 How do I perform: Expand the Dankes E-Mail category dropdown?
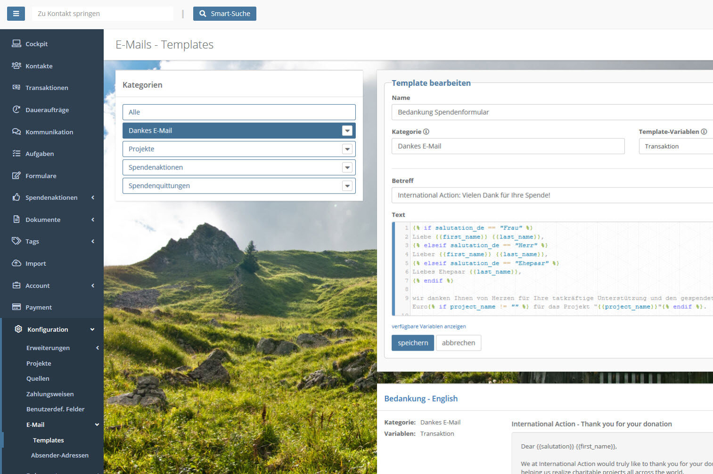(347, 131)
